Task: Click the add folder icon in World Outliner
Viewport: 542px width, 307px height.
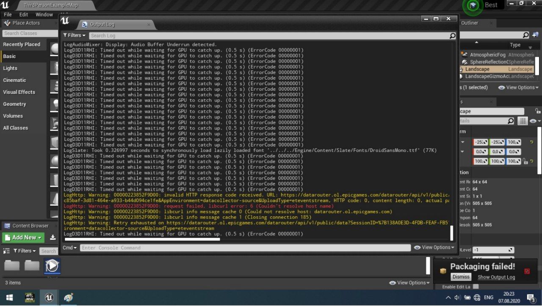Action: point(535,35)
